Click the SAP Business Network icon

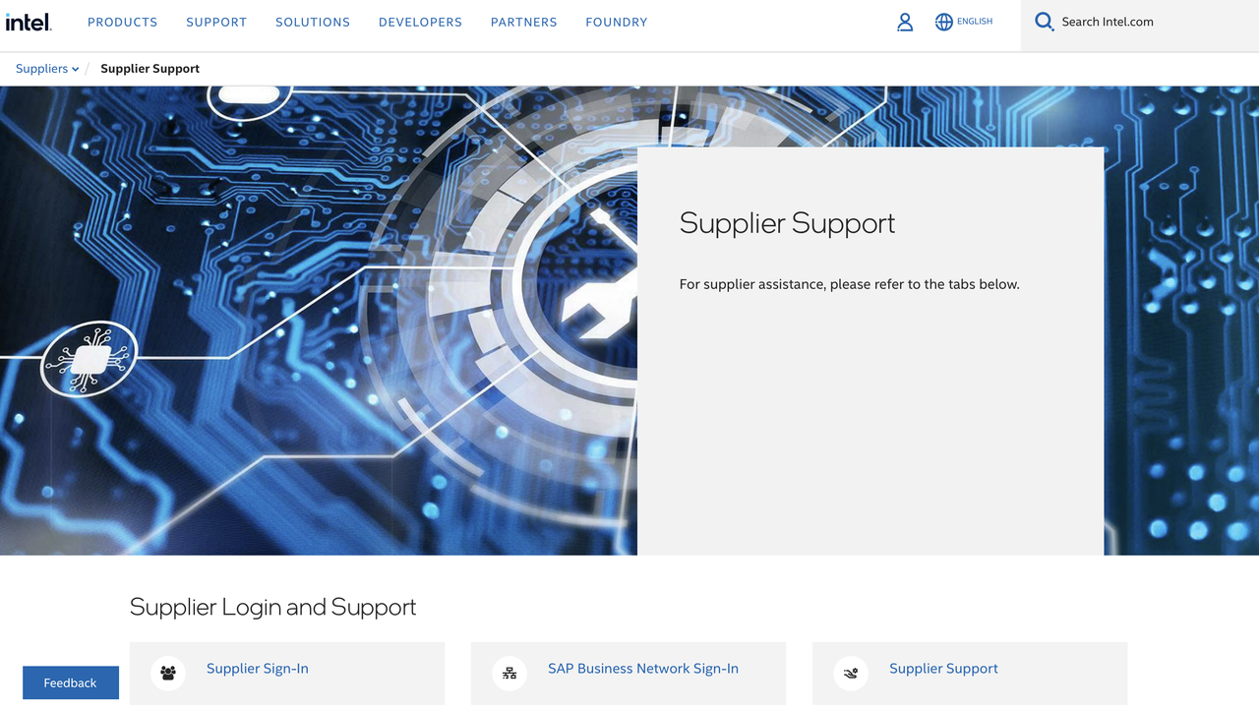pos(510,674)
